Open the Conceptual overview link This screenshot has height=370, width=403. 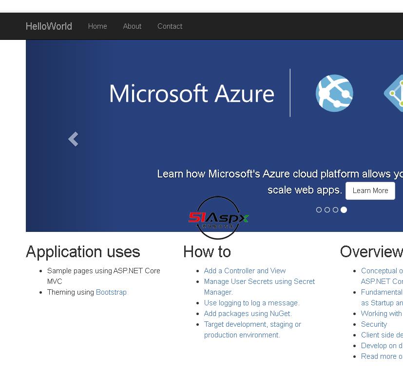[x=382, y=276]
